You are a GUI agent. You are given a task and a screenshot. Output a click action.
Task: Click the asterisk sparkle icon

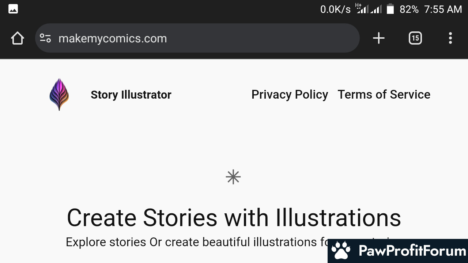233,177
